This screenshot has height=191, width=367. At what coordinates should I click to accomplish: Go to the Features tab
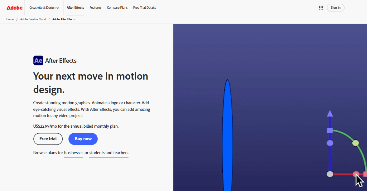pyautogui.click(x=95, y=8)
